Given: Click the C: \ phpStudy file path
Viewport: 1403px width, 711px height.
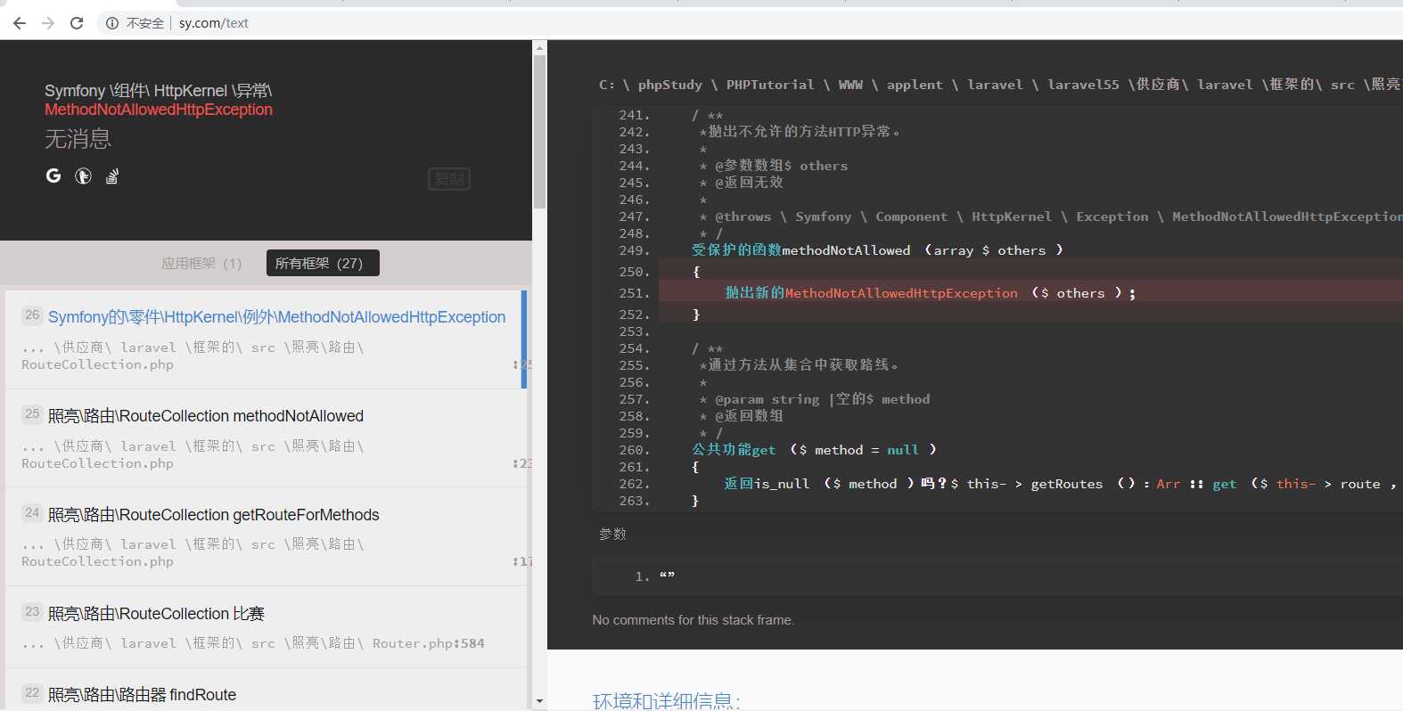Looking at the screenshot, I should 1000,85.
